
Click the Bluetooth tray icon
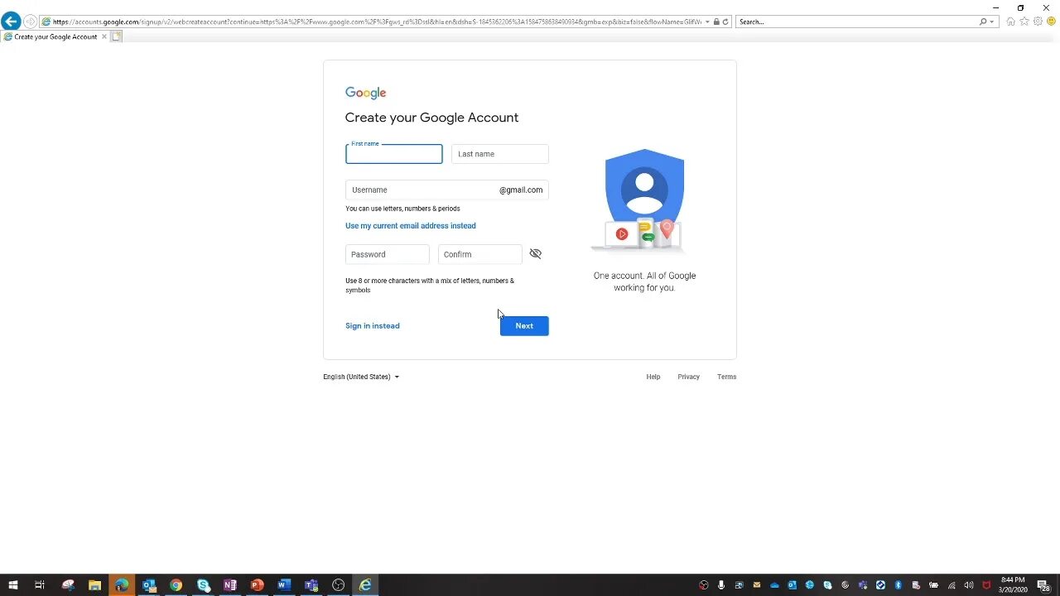pos(898,585)
